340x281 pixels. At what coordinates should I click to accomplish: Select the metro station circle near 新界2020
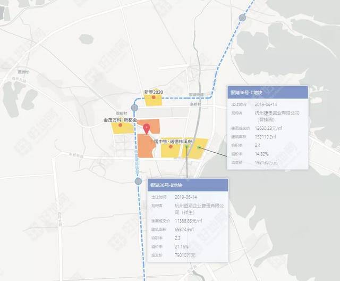pyautogui.click(x=134, y=108)
